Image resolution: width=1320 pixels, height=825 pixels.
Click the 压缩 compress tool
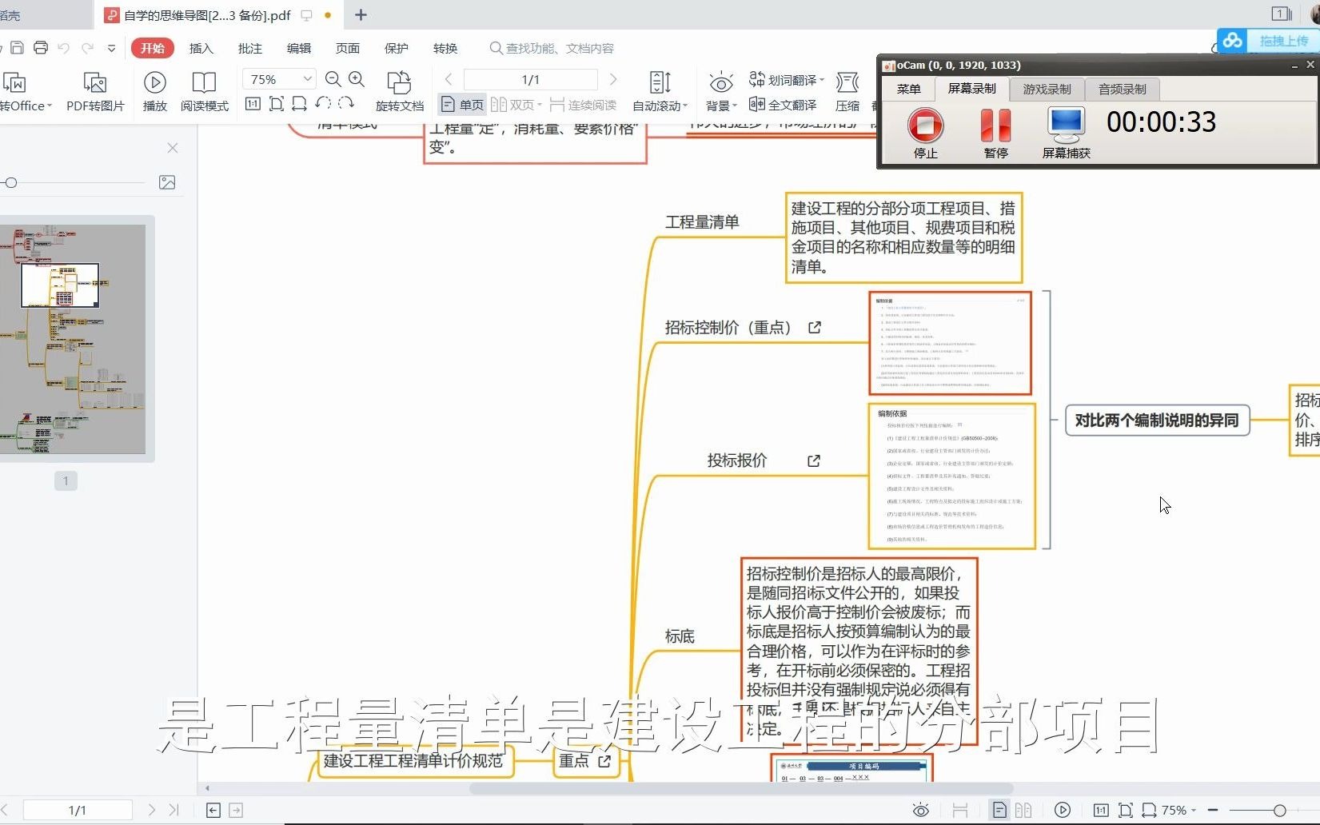(x=847, y=92)
